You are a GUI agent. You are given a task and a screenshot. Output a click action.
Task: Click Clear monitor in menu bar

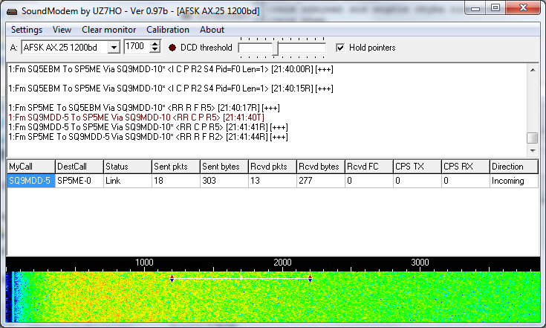tap(108, 30)
